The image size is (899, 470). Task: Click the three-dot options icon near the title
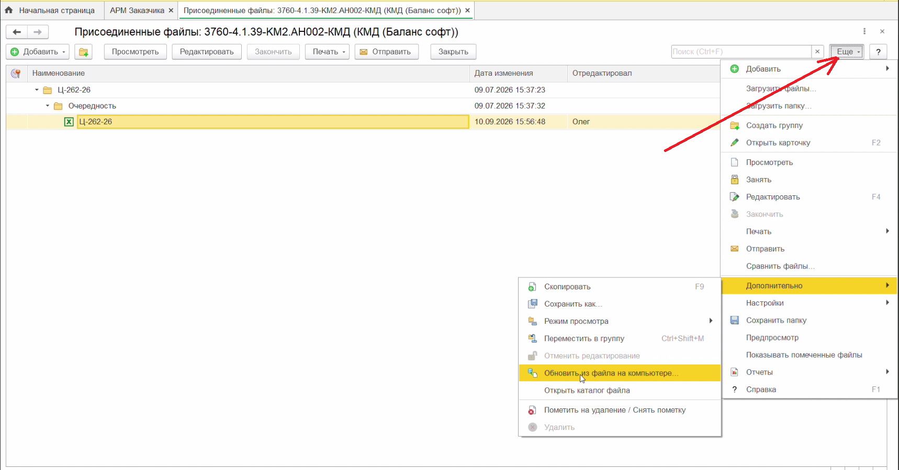[x=864, y=31]
